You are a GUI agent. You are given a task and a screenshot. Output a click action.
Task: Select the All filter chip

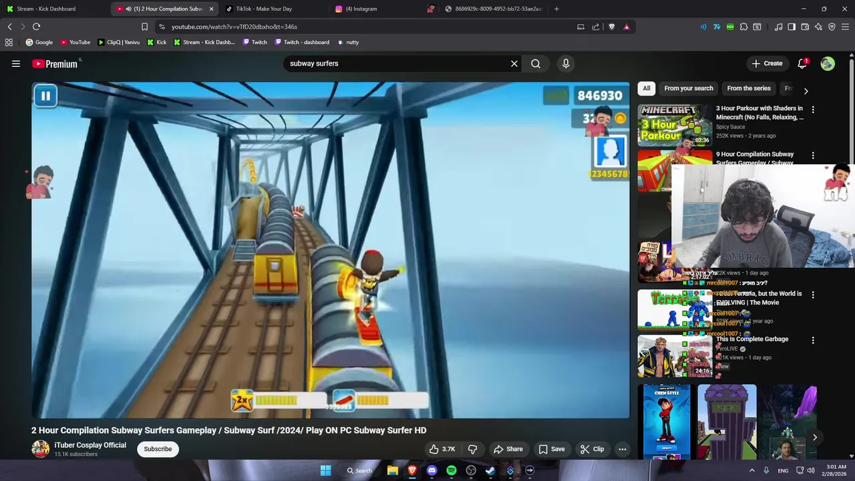(x=646, y=88)
